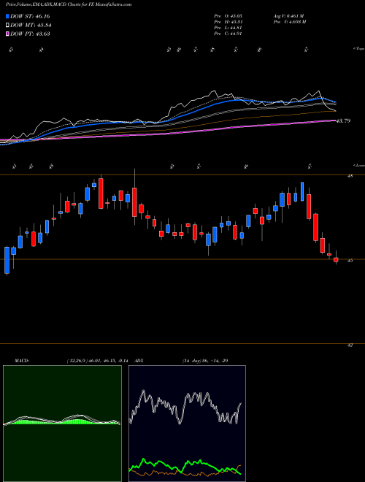Select the 'DOW ST: 46.16' legend text
The image size is (365, 482).
tap(30, 16)
